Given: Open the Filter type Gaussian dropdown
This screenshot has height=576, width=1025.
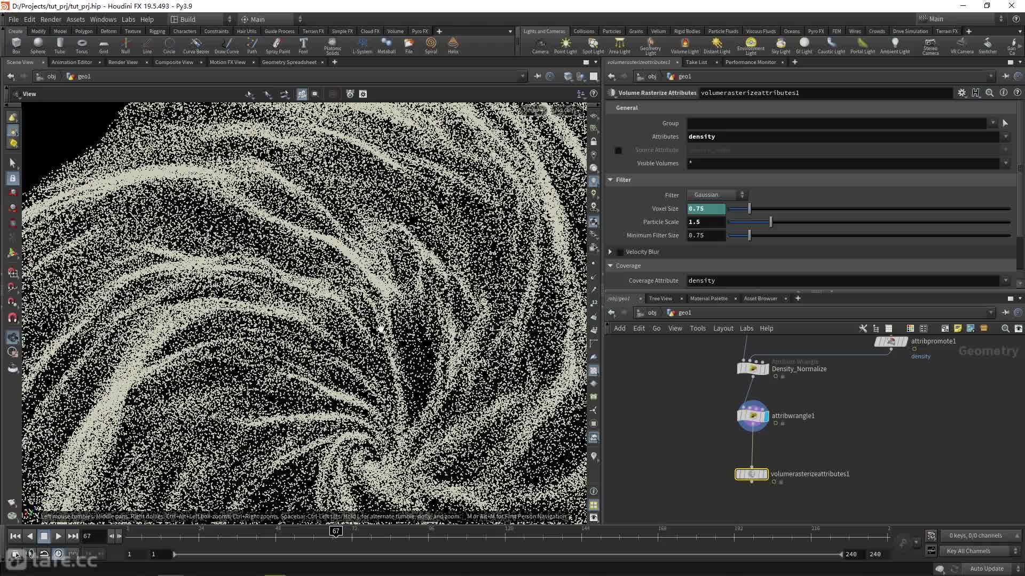Looking at the screenshot, I should 716,195.
